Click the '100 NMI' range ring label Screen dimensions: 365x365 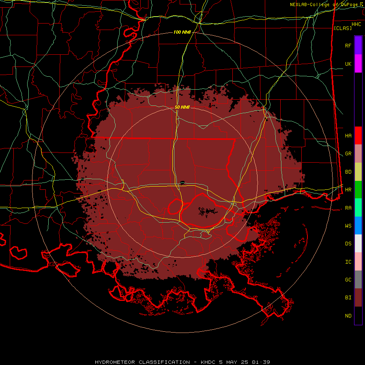pos(182,32)
